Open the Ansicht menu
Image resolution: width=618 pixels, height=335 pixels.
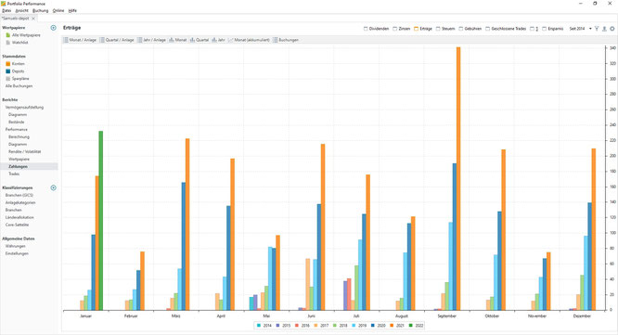tap(21, 10)
